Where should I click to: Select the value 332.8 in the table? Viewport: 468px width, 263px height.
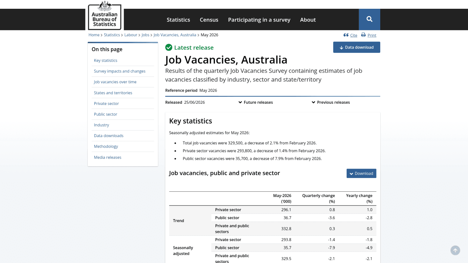coord(286,229)
